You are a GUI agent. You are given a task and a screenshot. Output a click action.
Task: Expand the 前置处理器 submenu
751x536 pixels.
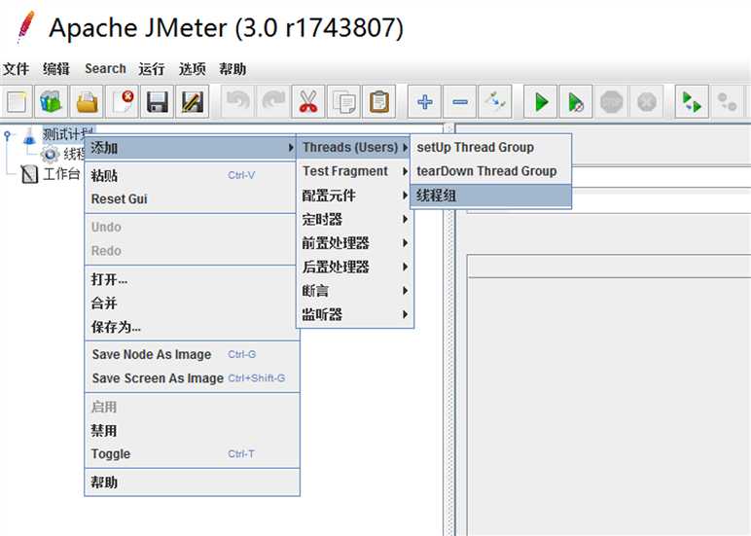(355, 243)
